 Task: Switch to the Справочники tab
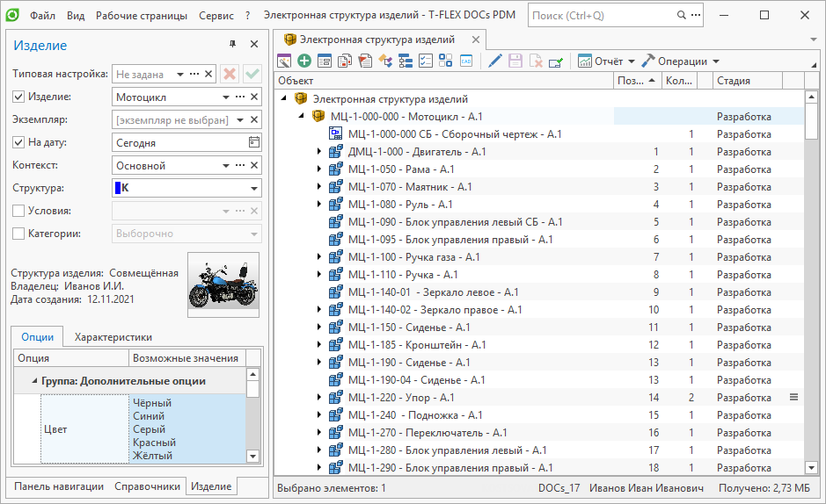pos(148,486)
